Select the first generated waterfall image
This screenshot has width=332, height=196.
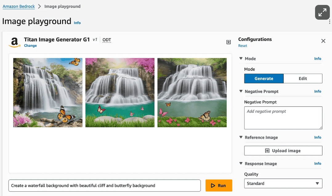[x=48, y=93]
